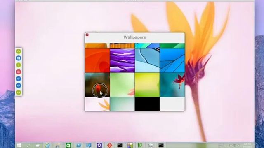Image resolution: width=264 pixels, height=148 pixels.
Task: Open the faint picture icon left of last terminal
Action: click(151, 145)
